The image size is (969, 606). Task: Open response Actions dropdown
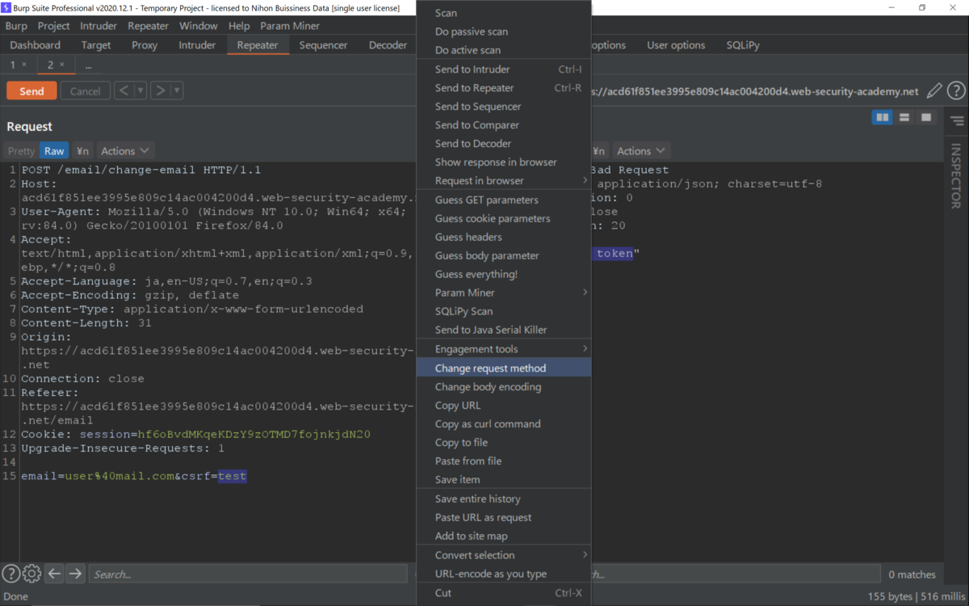click(641, 151)
